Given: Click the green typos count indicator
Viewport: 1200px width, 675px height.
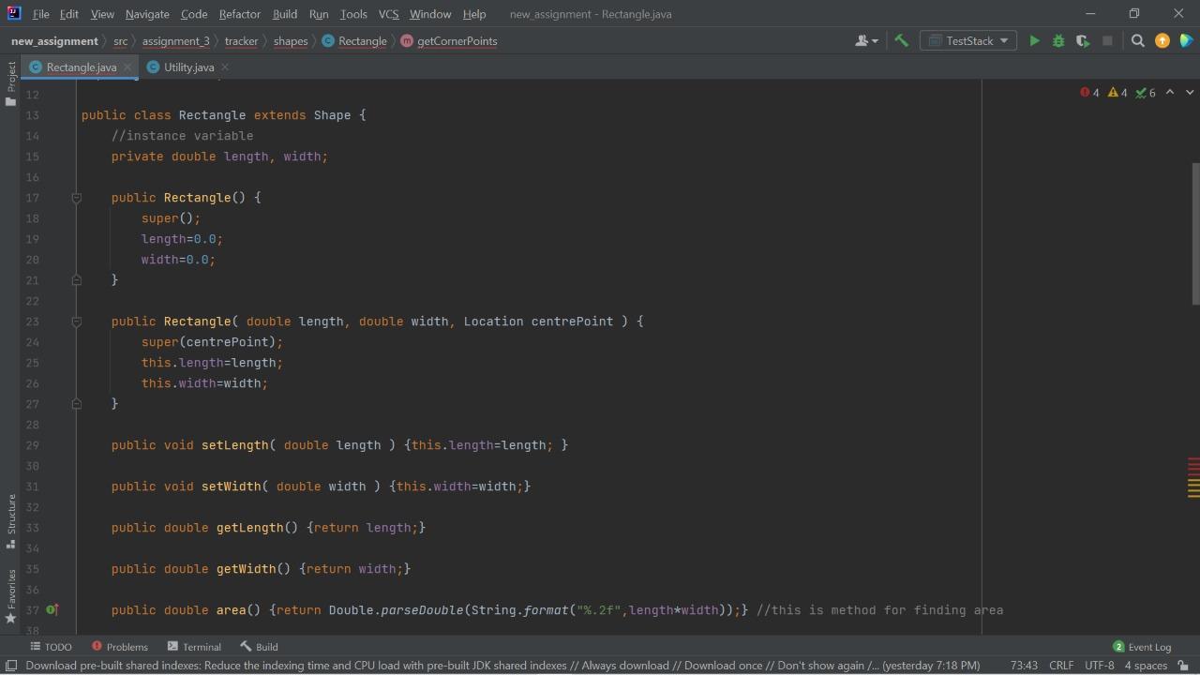Looking at the screenshot, I should 1146,93.
